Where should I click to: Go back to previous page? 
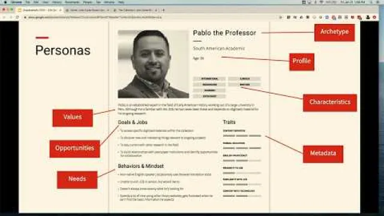tap(4, 17)
